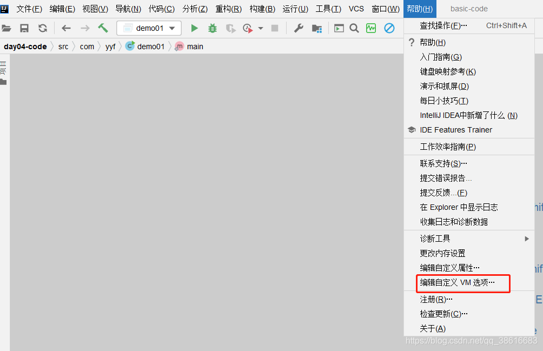
Task: Choose 查找操作(F)… menu entry
Action: (x=469, y=25)
